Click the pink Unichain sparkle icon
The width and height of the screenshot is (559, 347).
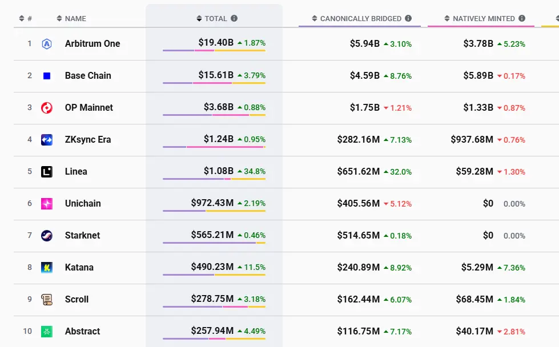pyautogui.click(x=47, y=203)
